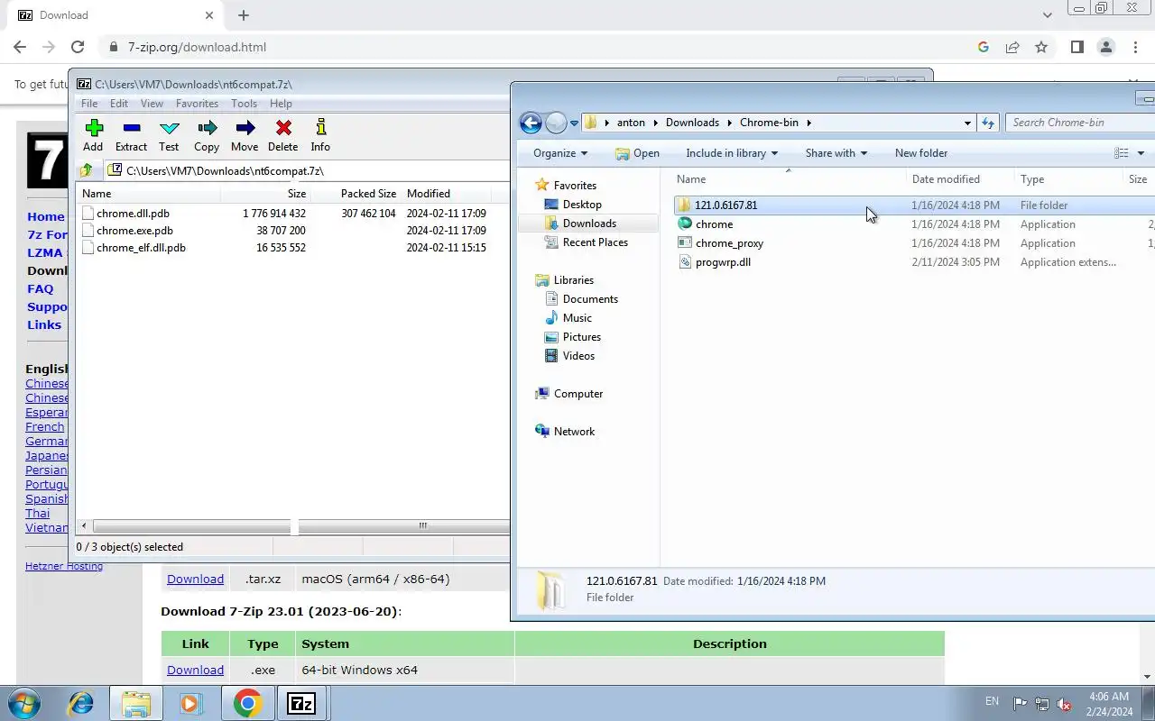Viewport: 1155px width, 721px height.
Task: Sort 7-Zip list by Packed Size column
Action: (355, 194)
